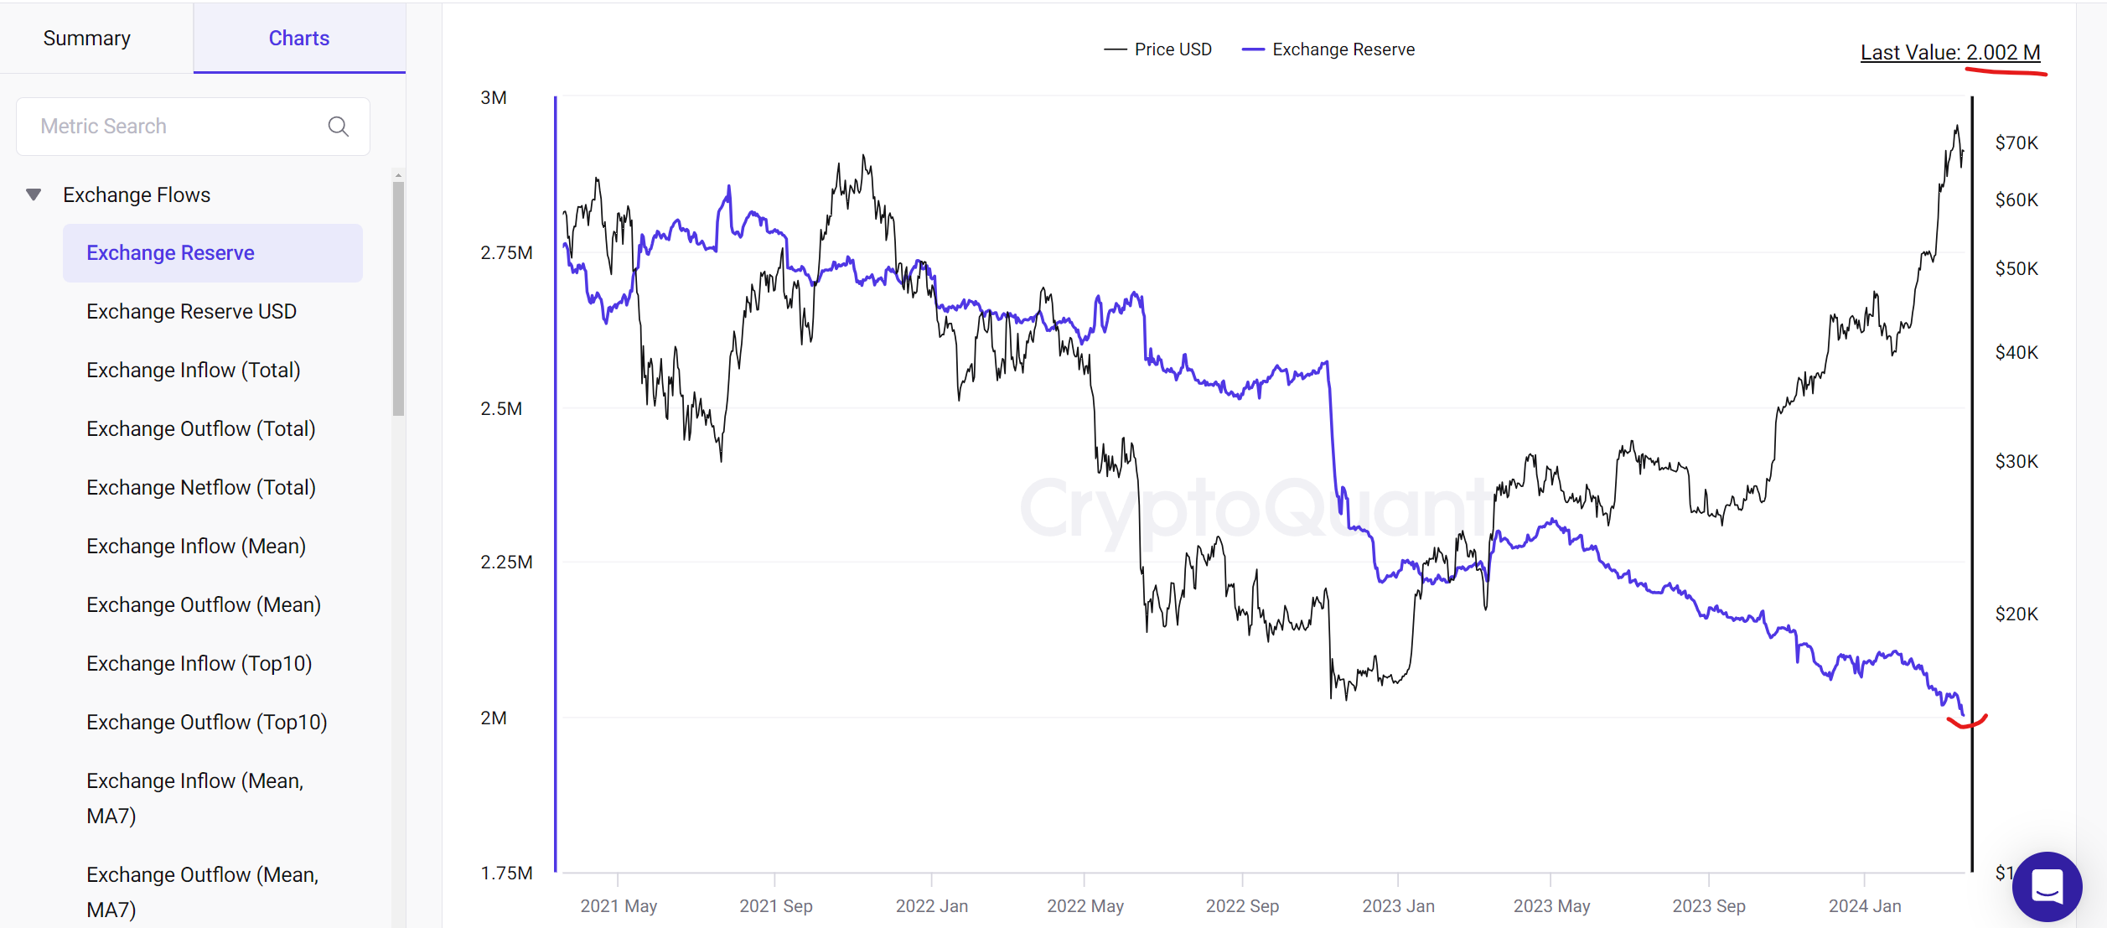Switch to the Summary tab
2107x928 pixels.
[87, 39]
